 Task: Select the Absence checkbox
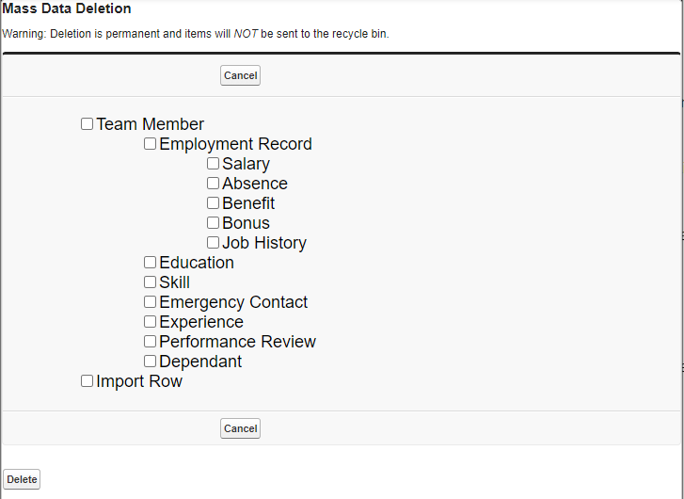click(x=214, y=184)
